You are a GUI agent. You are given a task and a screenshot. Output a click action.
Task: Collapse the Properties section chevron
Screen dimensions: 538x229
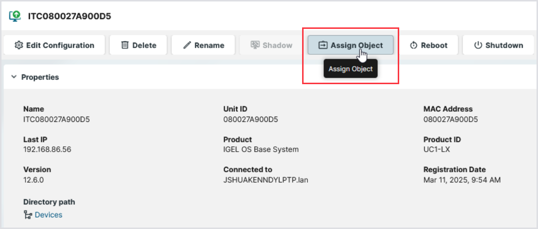coord(14,77)
